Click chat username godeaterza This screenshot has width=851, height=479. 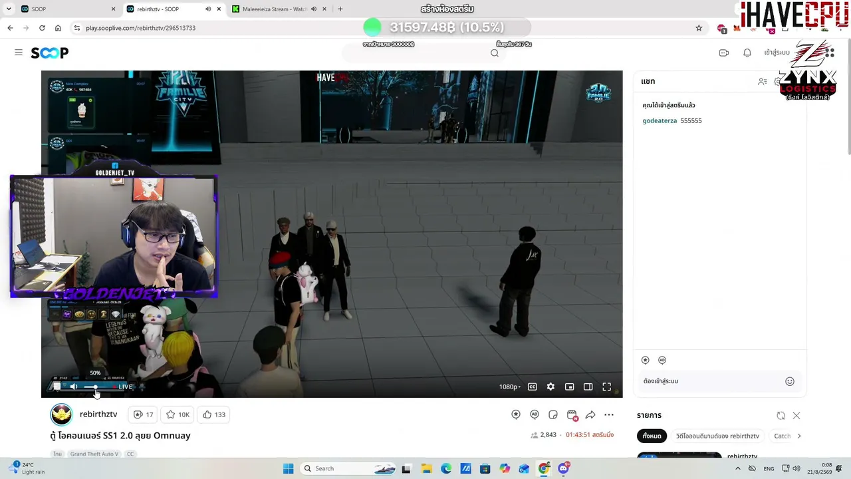(660, 120)
